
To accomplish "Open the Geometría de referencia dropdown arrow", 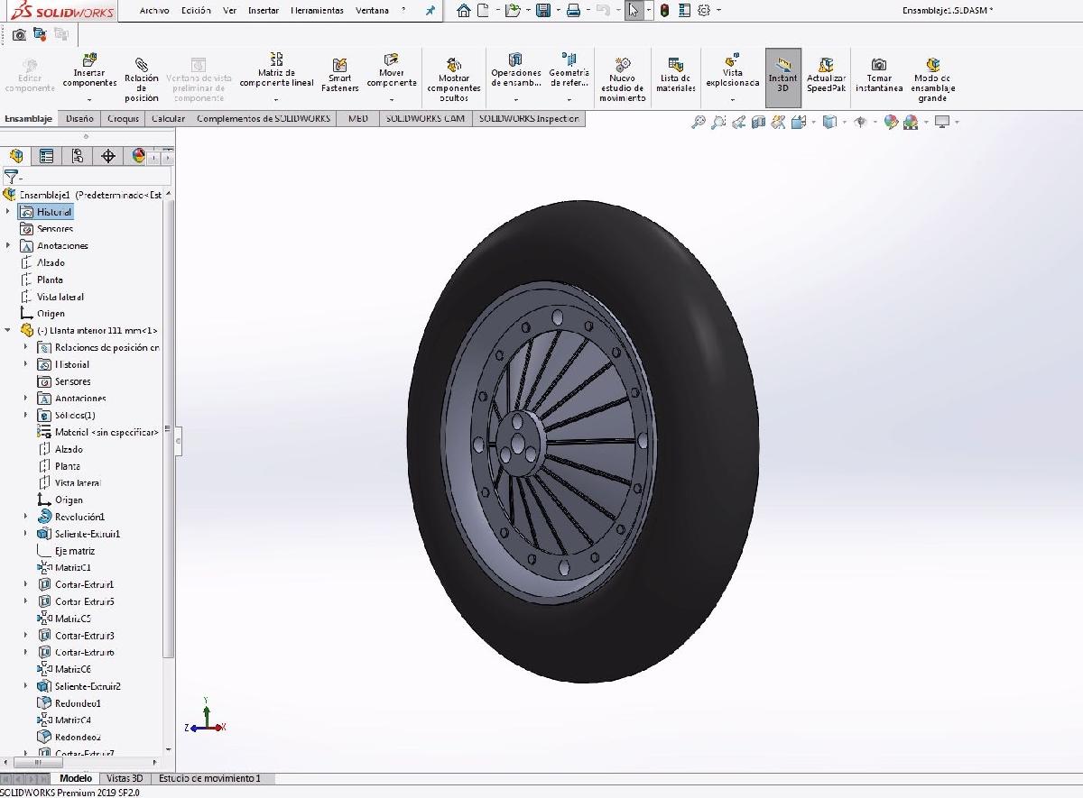I will point(569,99).
